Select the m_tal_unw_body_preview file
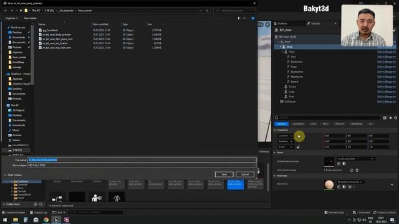The width and height of the screenshot is (399, 224). [x=57, y=35]
